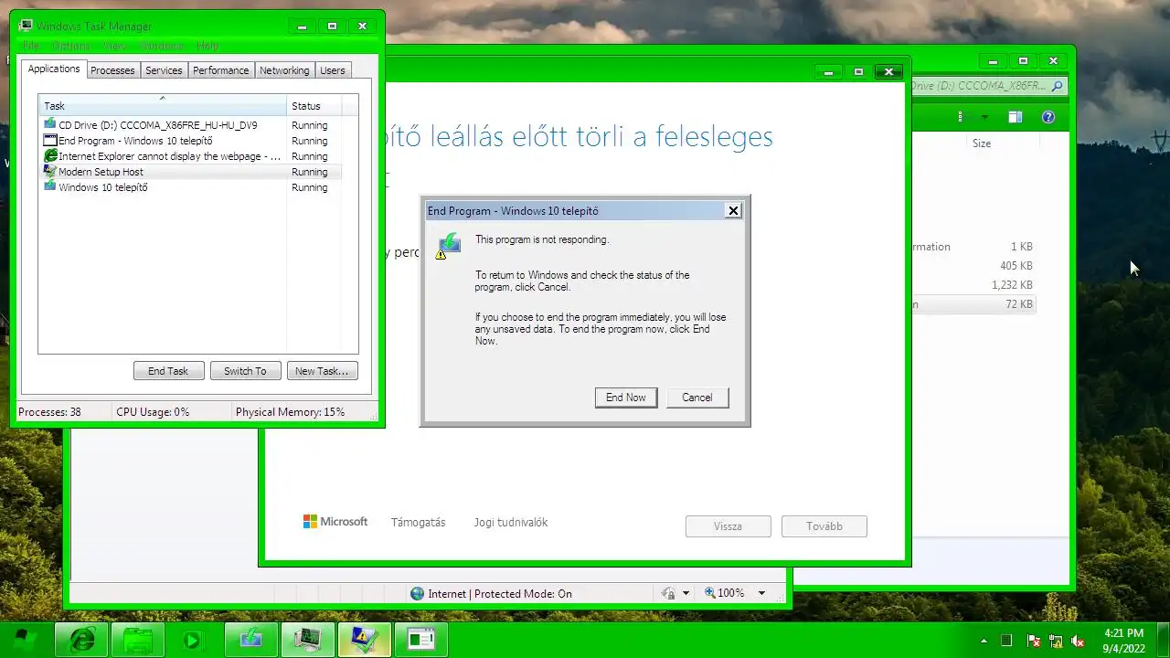Screen dimensions: 1170x658
Task: Click the Internet Explorer task row icon
Action: coord(50,156)
